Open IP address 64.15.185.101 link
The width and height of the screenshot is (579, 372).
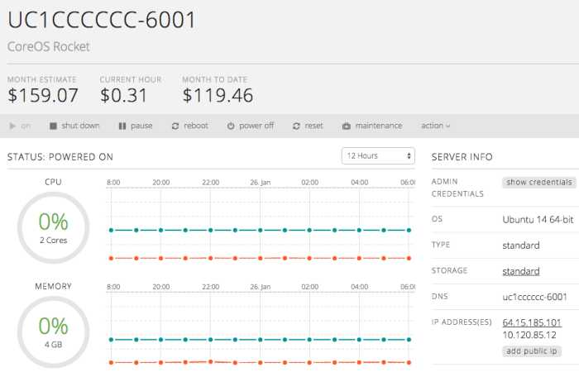click(532, 322)
